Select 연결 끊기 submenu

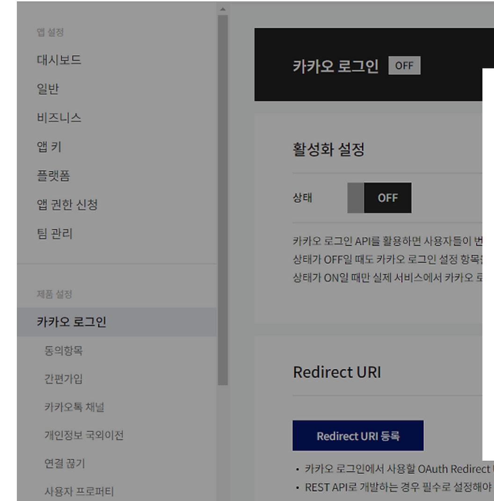(x=65, y=463)
